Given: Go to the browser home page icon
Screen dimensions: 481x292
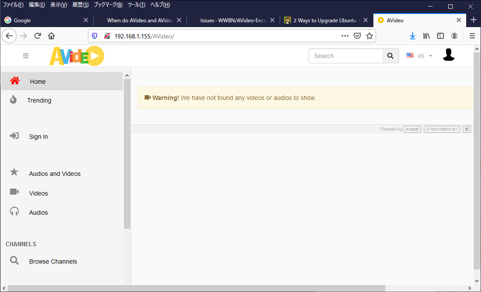Looking at the screenshot, I should [x=51, y=36].
